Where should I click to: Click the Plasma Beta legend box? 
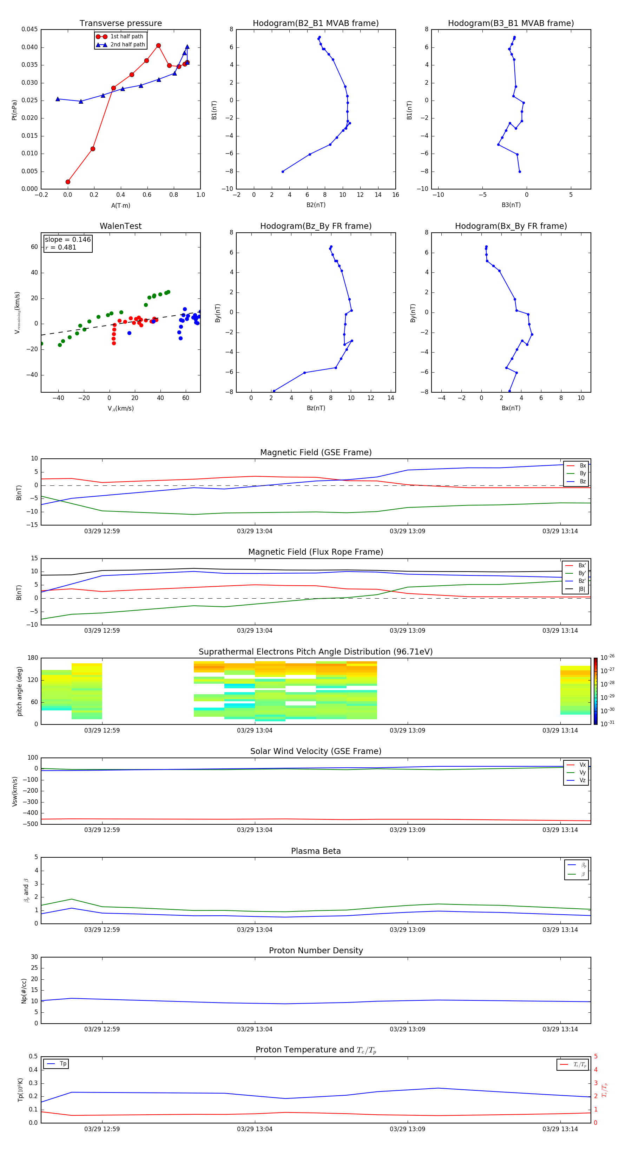[x=577, y=870]
